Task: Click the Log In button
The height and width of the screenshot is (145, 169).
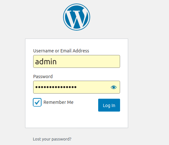Action: point(109,105)
